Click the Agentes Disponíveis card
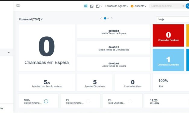189x113 pixels. click(x=95, y=82)
